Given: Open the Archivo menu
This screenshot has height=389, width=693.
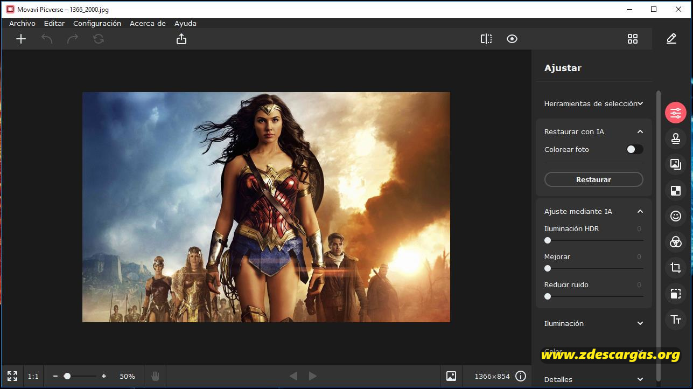Looking at the screenshot, I should tap(22, 23).
